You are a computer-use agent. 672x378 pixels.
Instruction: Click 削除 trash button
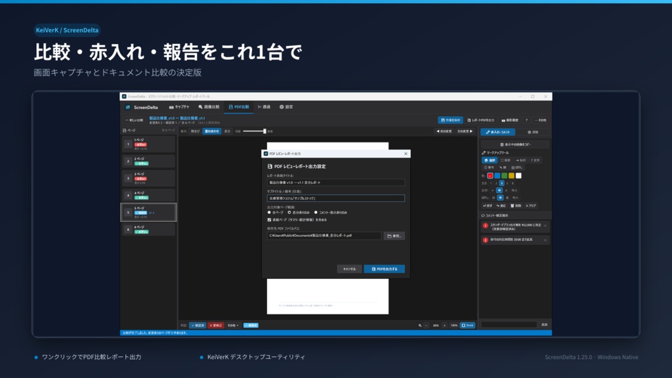[516, 205]
